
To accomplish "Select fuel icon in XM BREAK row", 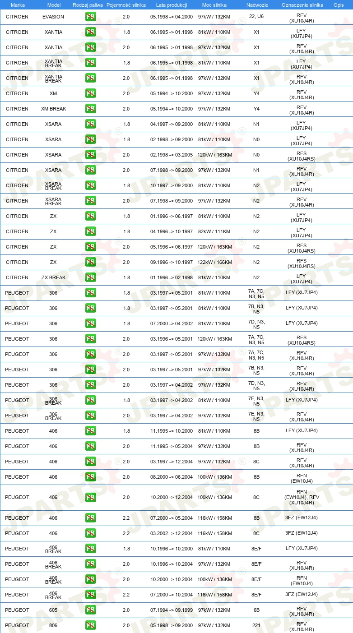I will (x=91, y=109).
